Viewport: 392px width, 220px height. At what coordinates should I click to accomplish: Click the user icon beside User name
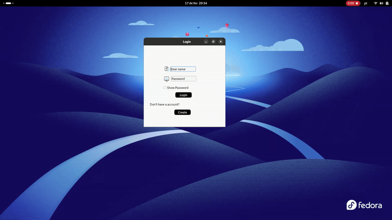click(167, 69)
